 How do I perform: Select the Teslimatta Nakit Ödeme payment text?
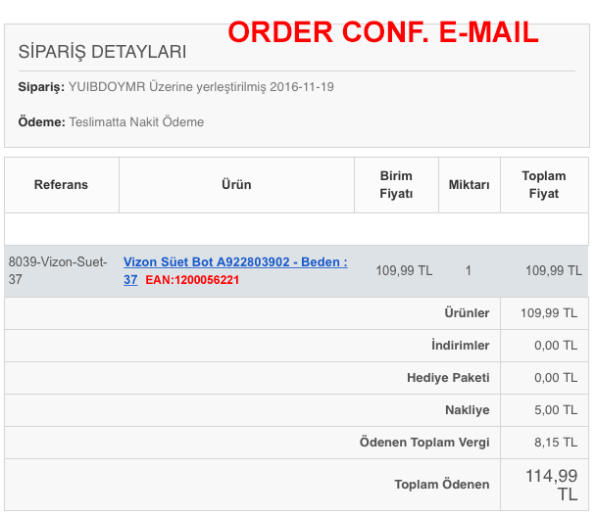click(x=136, y=121)
